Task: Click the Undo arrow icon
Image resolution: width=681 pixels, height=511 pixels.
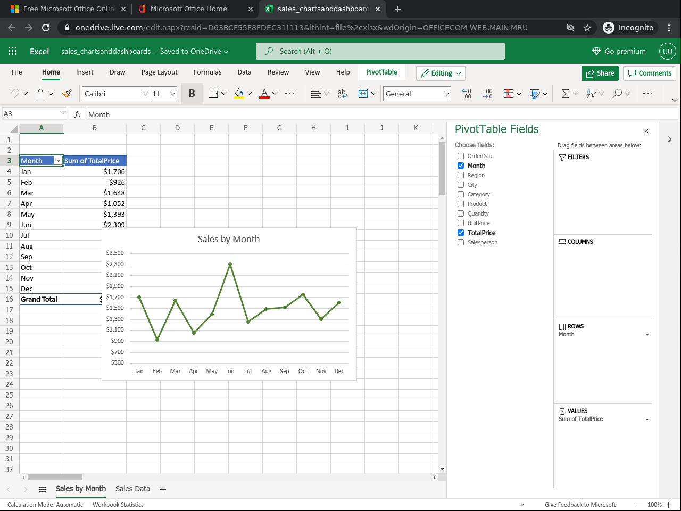Action: 14,94
